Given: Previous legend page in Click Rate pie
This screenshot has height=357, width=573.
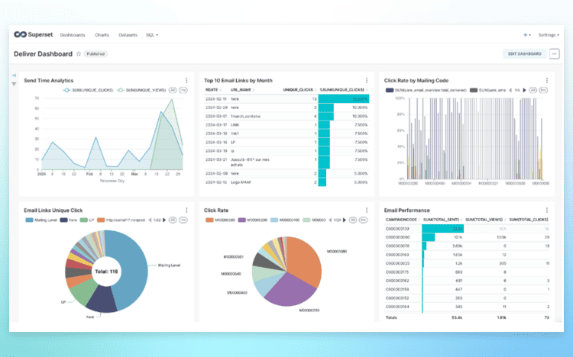Looking at the screenshot, I should pyautogui.click(x=330, y=220).
